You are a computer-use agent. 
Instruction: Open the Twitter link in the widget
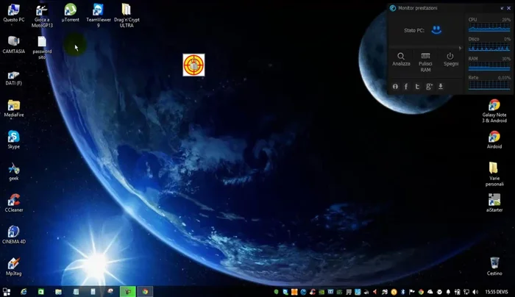coord(417,86)
